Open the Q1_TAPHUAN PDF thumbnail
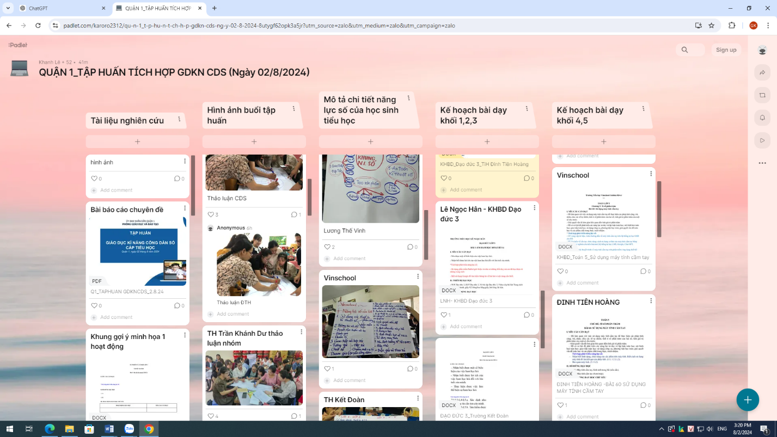The height and width of the screenshot is (437, 777). click(x=138, y=251)
